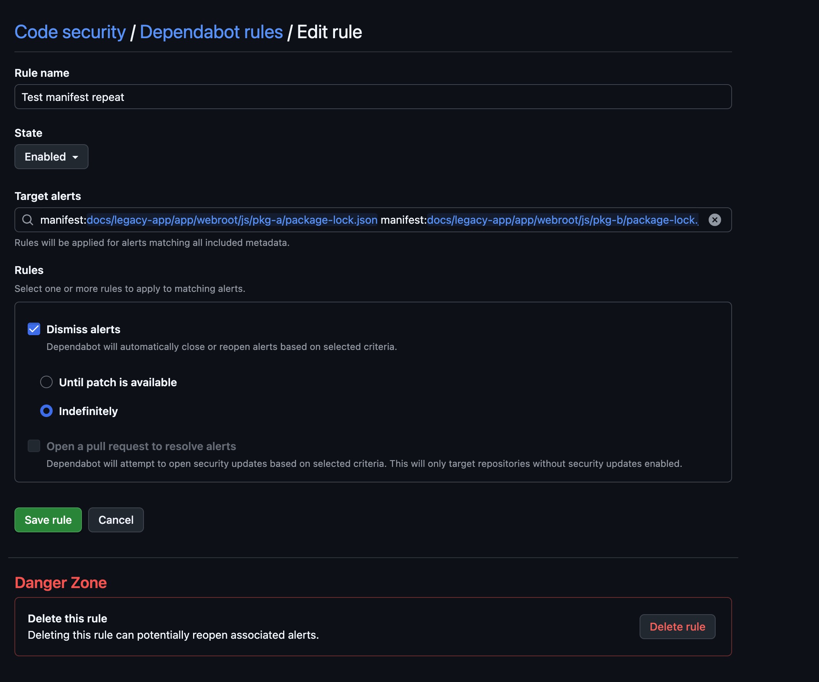Click the Dismiss alerts label

83,329
